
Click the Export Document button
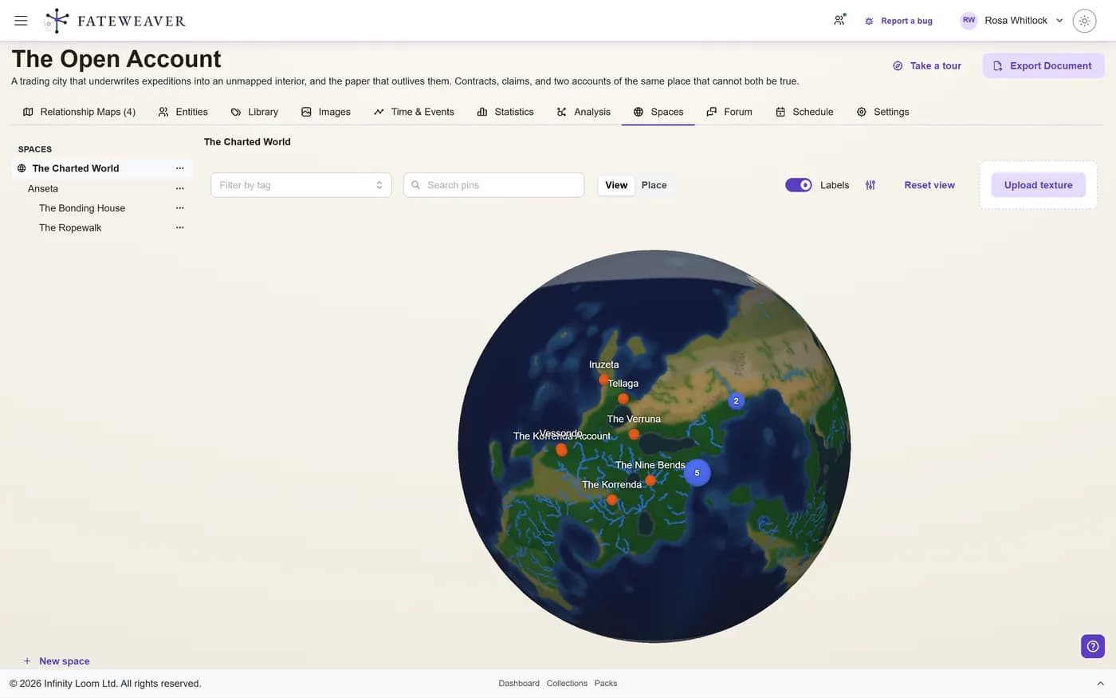(x=1043, y=65)
